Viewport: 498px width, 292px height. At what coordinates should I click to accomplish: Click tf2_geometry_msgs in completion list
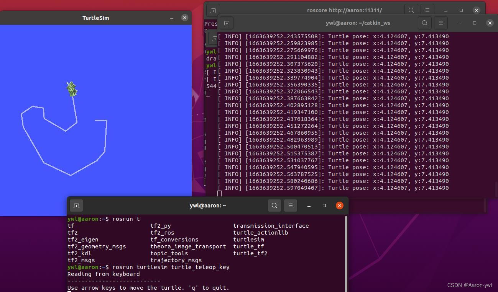tap(97, 246)
